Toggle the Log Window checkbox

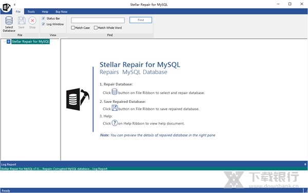[x=44, y=24]
